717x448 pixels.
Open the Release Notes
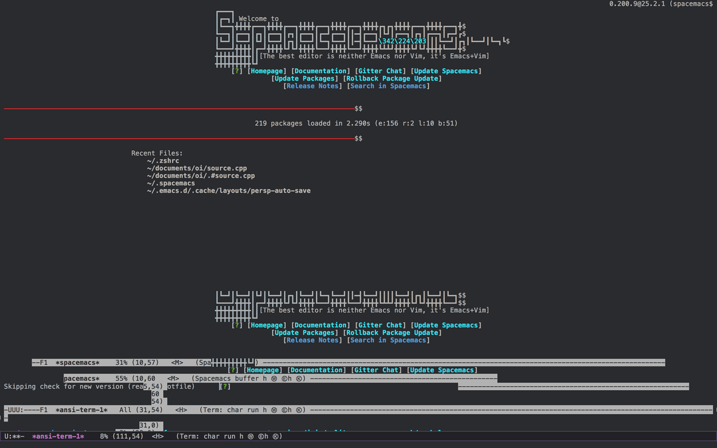(x=312, y=86)
